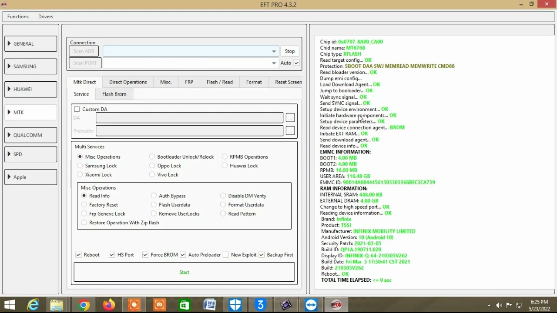
Task: Open the ADB device dropdown
Action: point(274,51)
